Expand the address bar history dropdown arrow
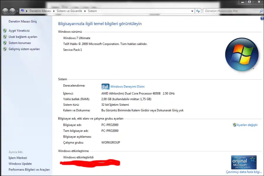264x176 pixels. click(192, 11)
